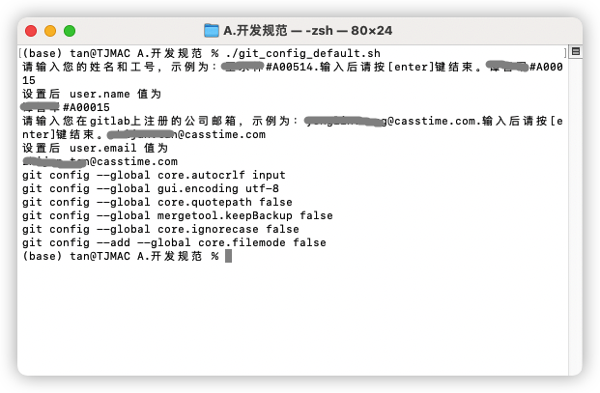
Task: Click the 'mergetool.keepBackup false' line
Action: tap(177, 215)
